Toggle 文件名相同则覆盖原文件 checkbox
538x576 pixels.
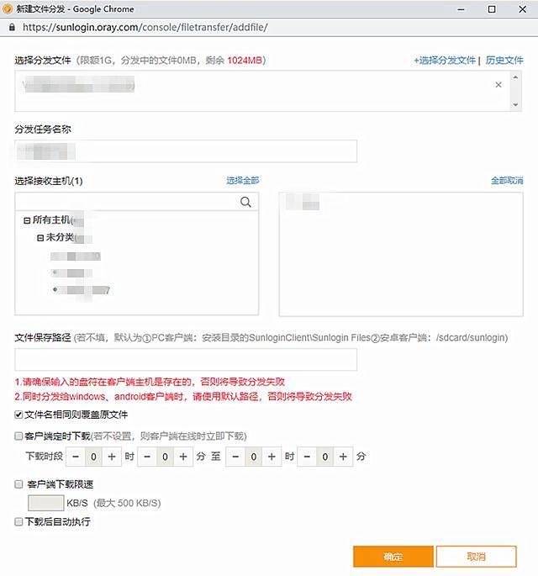(x=18, y=415)
